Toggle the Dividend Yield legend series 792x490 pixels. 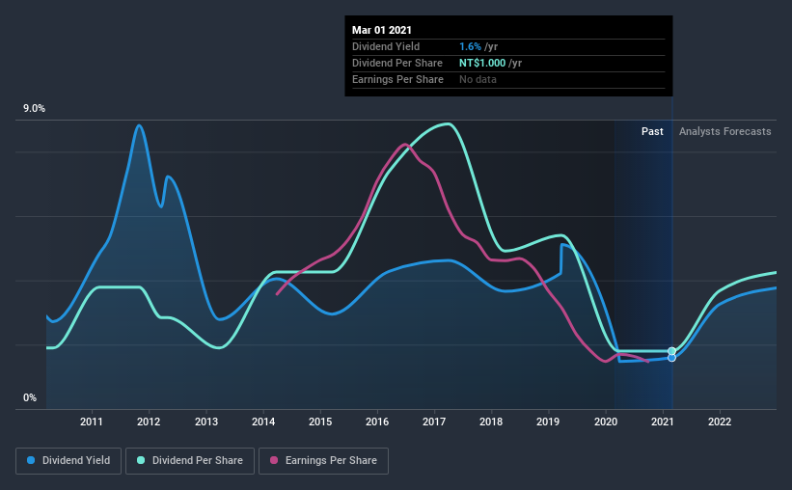tap(68, 461)
